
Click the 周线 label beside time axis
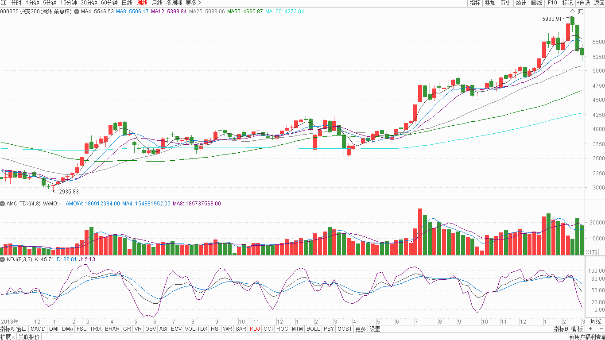596,321
